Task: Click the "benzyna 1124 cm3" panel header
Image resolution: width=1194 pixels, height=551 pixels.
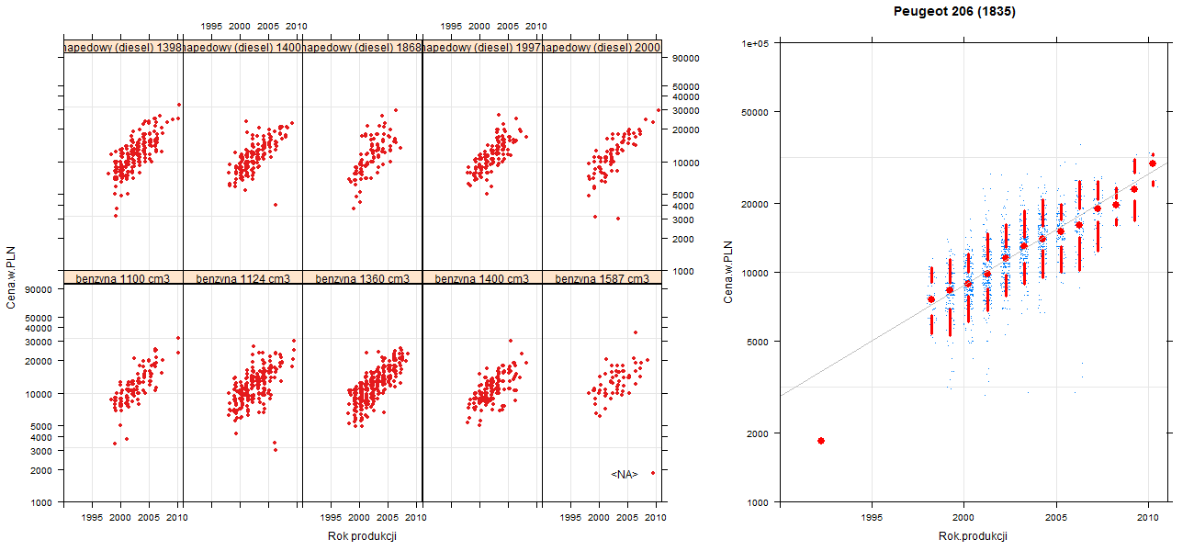Action: [x=242, y=277]
